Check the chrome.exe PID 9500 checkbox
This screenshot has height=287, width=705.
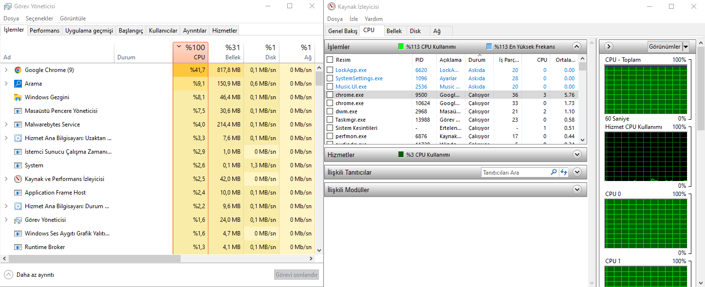click(330, 95)
